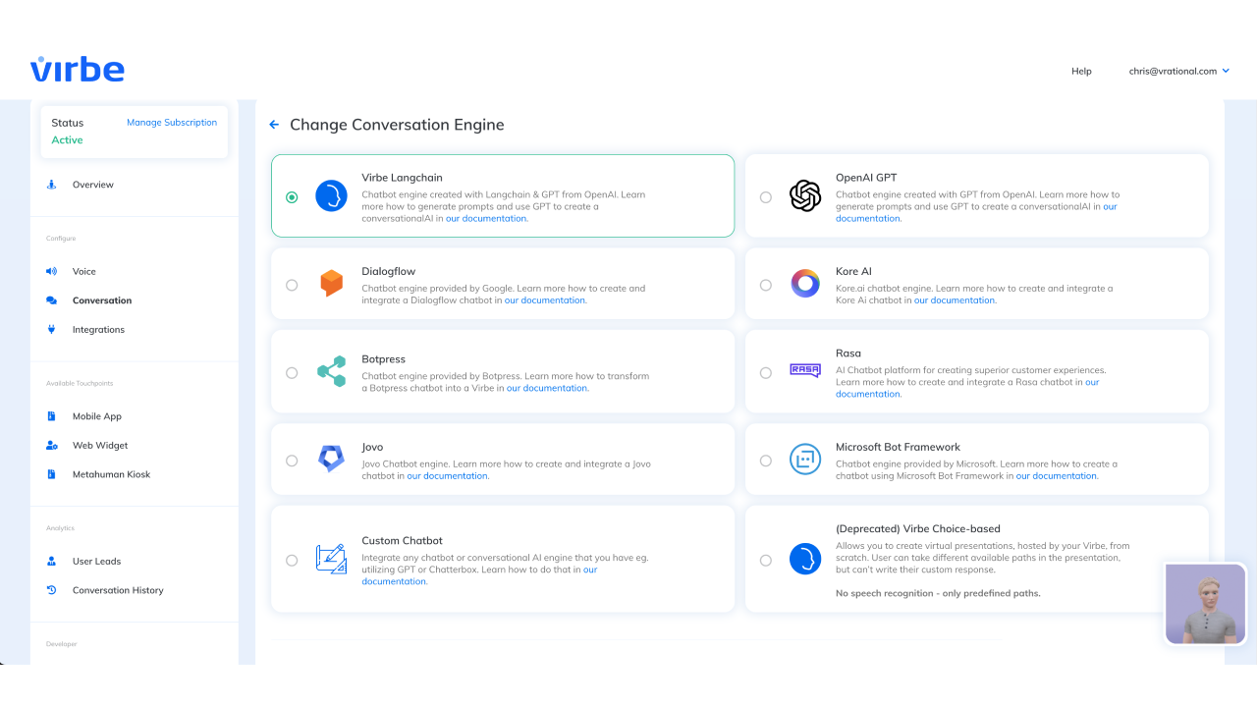Click the Jovo pentagon logo icon
Screen dimensions: 1257x707
coord(331,459)
